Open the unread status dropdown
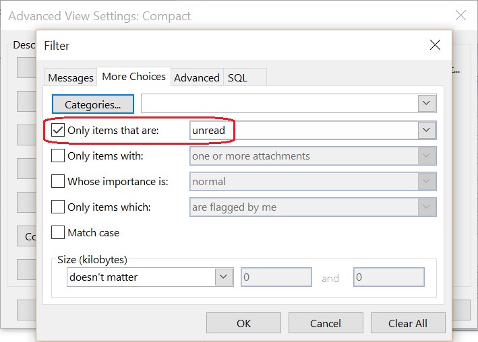 [x=425, y=130]
